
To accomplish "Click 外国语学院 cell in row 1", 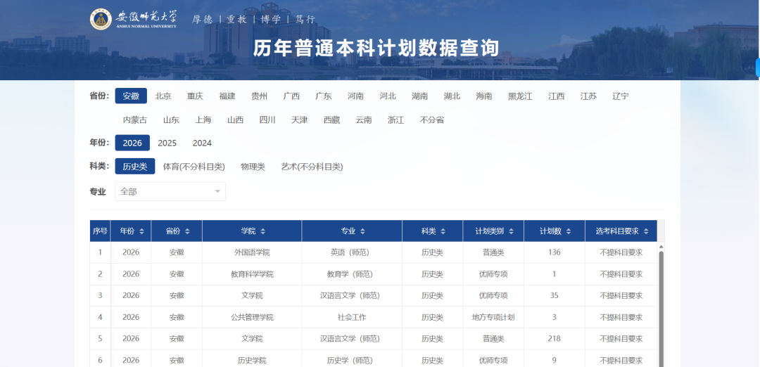I will [x=252, y=252].
